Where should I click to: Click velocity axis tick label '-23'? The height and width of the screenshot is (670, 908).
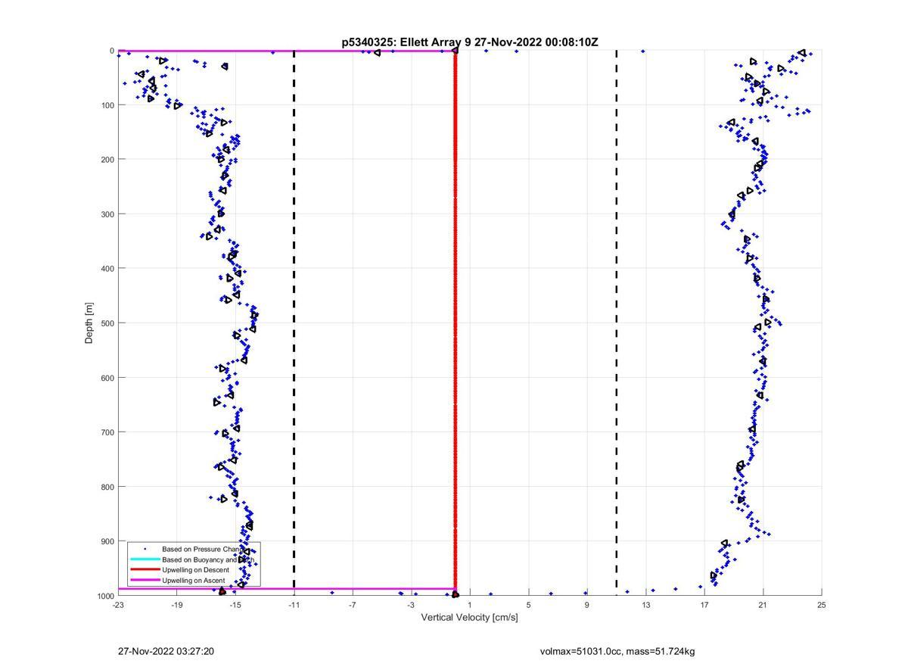coord(118,605)
